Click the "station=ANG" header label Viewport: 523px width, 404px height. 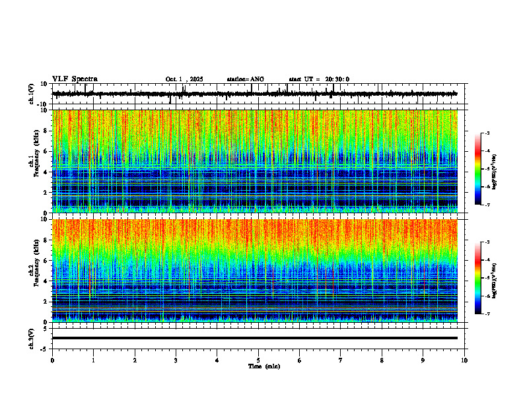246,79
